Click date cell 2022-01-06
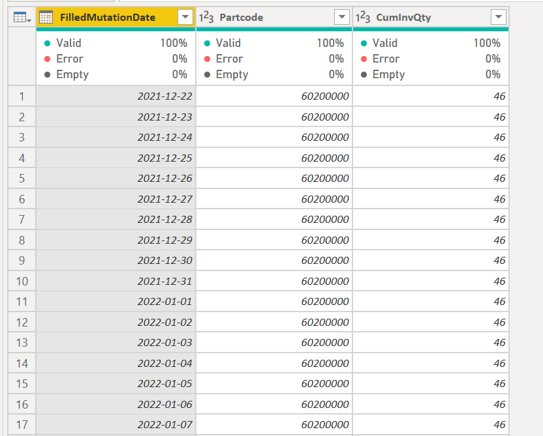 (116, 404)
